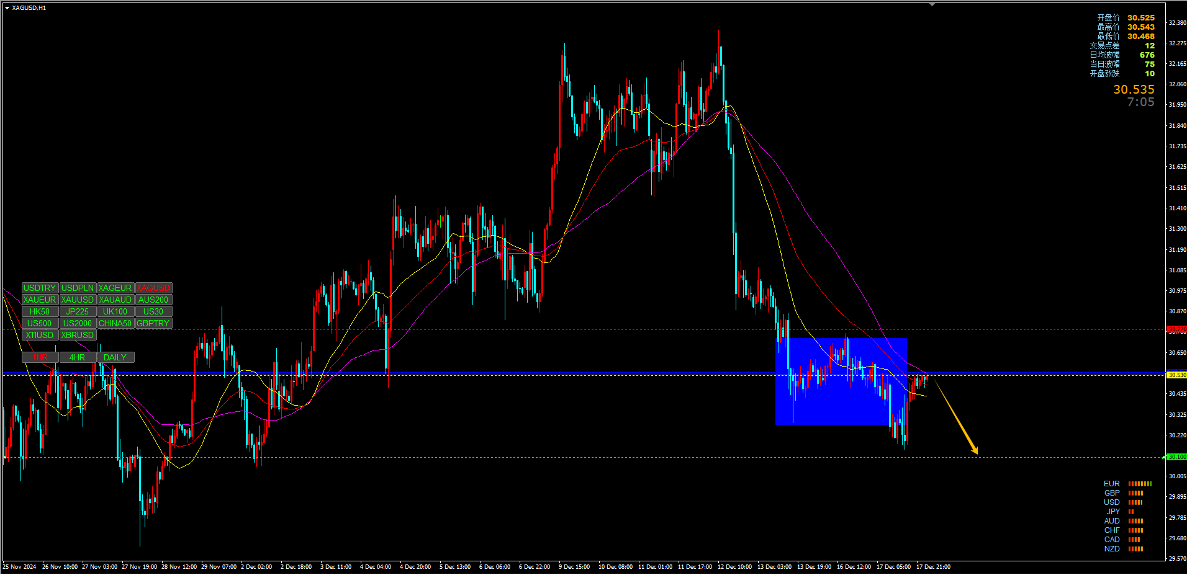Click the AUD strength label
The width and height of the screenshot is (1187, 575).
tap(1112, 521)
